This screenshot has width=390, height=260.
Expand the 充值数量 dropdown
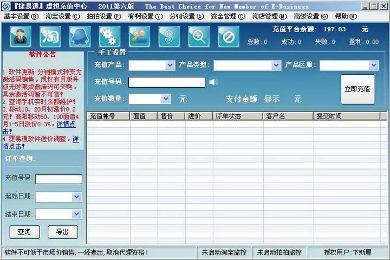point(166,99)
